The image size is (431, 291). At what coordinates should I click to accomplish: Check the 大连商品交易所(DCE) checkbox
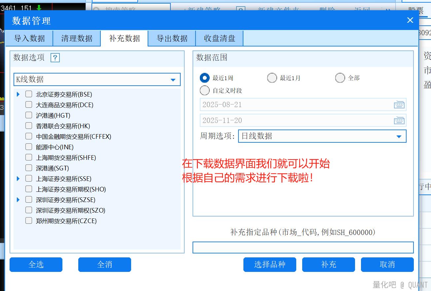pos(29,105)
